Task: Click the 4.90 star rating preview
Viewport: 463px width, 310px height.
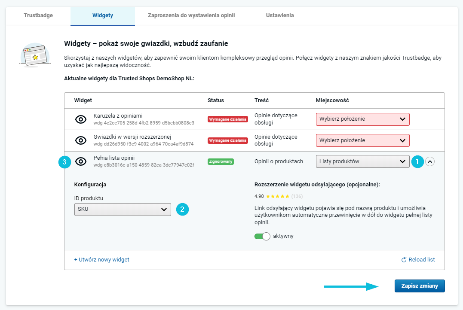Action: point(278,196)
